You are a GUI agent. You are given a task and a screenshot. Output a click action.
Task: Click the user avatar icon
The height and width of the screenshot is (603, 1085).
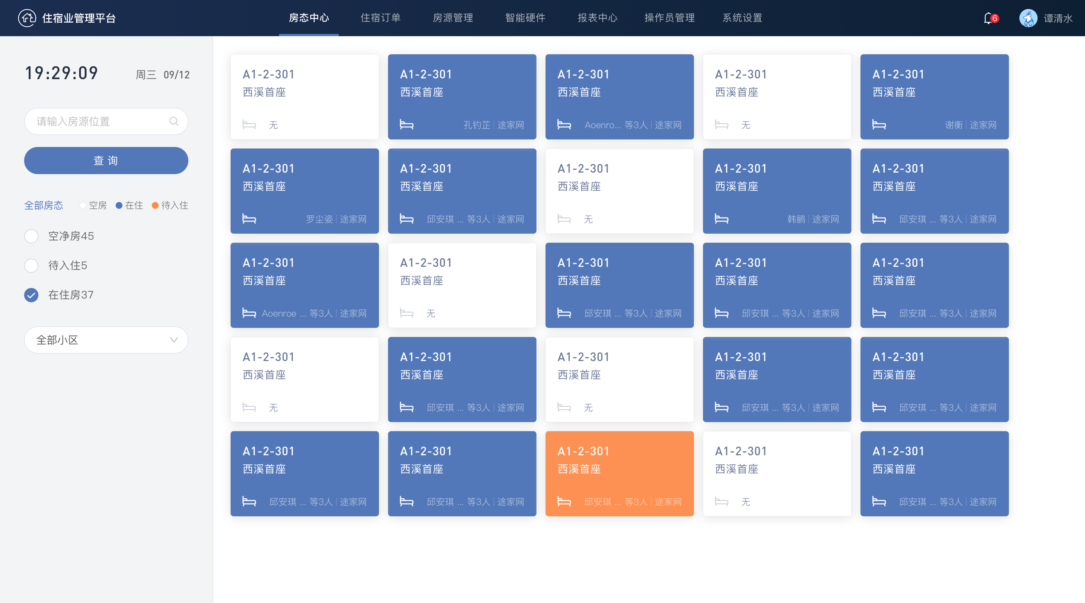point(1028,18)
